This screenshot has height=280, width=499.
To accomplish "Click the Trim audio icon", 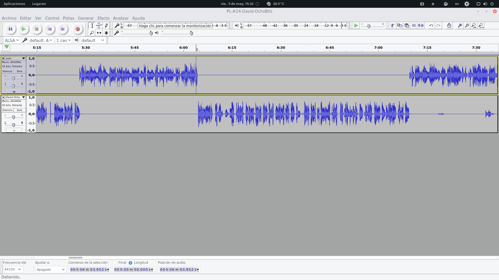I will click(414, 25).
